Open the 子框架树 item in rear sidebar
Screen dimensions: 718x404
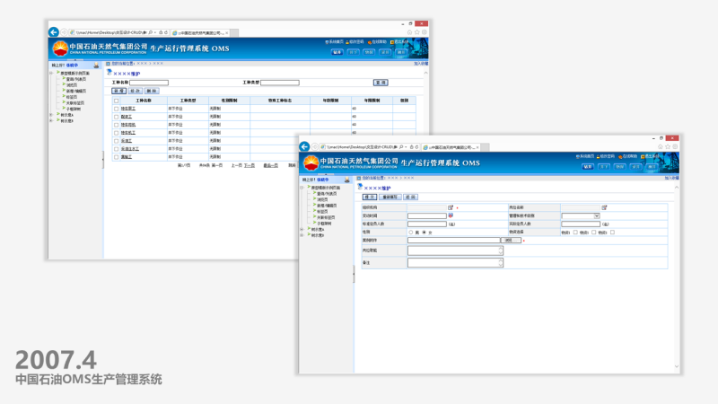[x=74, y=109]
